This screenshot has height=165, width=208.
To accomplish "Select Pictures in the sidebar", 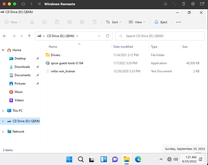I will pos(20,84).
